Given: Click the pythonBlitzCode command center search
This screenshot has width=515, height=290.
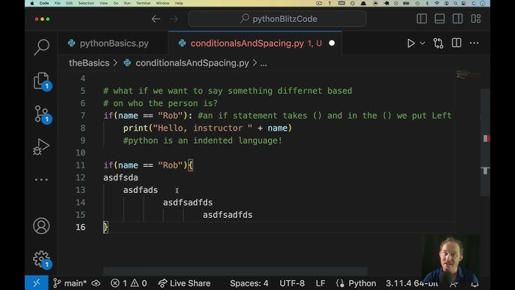Looking at the screenshot, I should pyautogui.click(x=278, y=19).
